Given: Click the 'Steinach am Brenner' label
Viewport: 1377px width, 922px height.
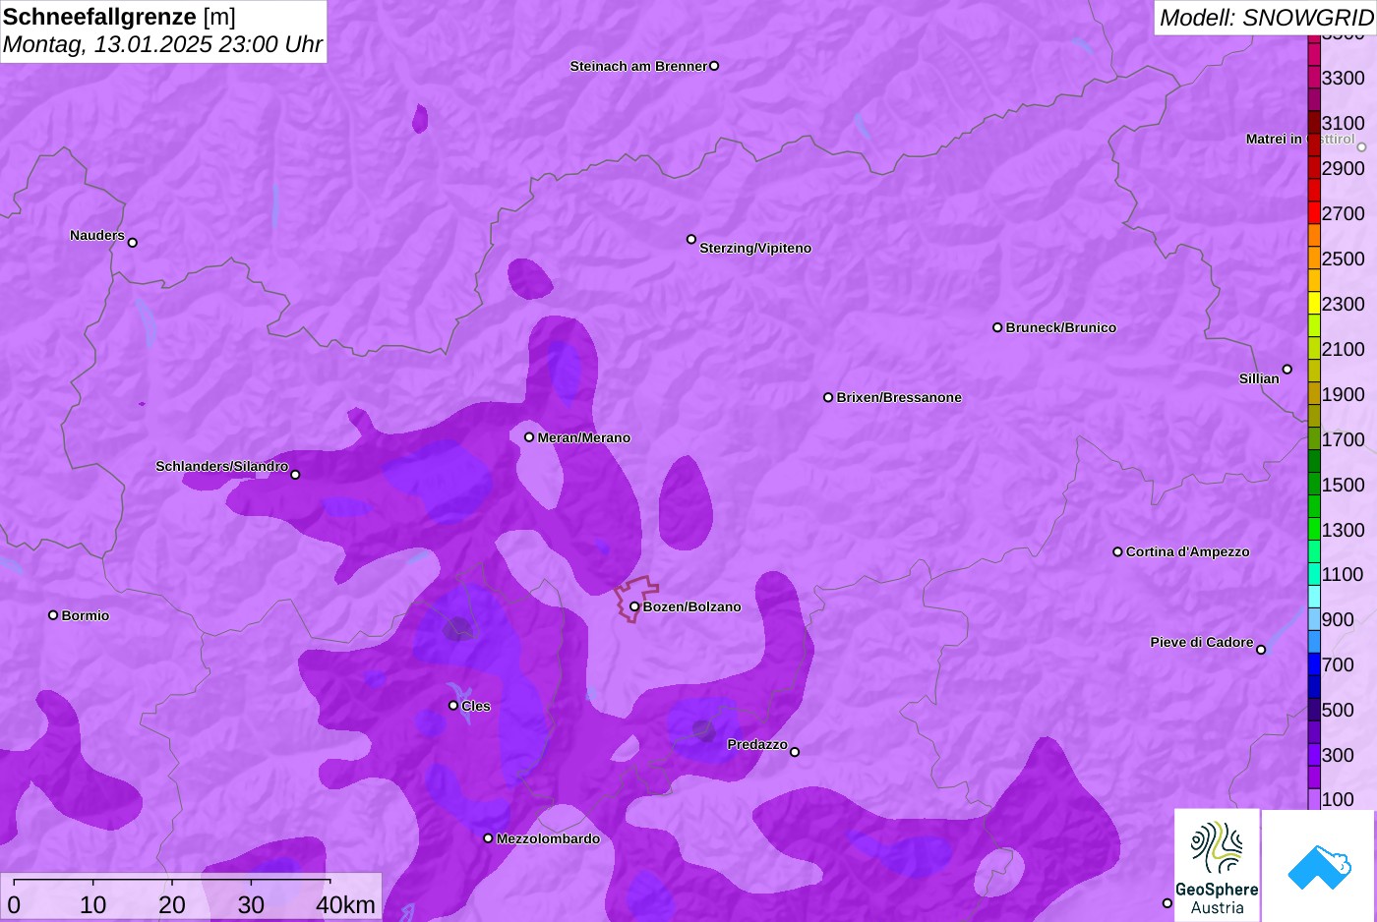Looking at the screenshot, I should (x=638, y=66).
